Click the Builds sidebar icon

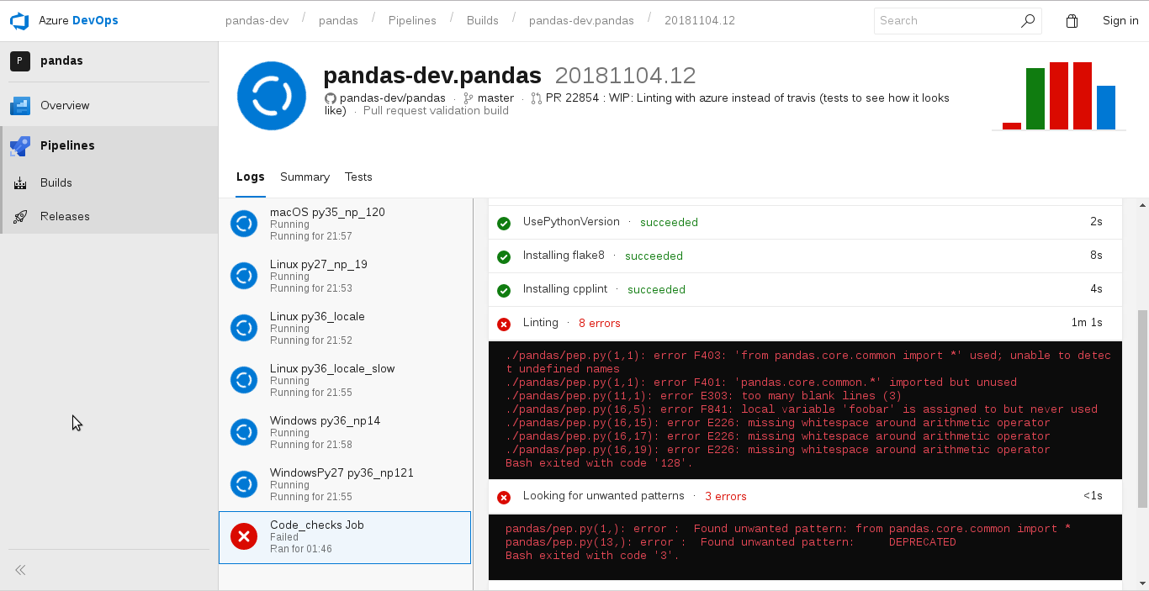coord(20,183)
